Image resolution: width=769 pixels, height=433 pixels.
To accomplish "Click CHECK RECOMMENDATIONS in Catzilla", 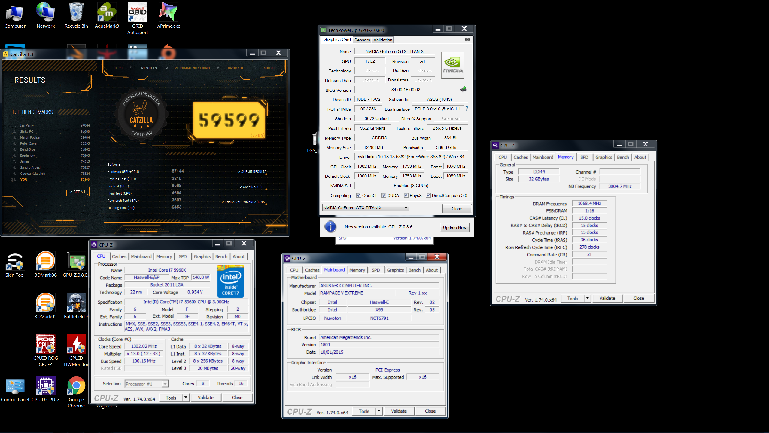I will tap(243, 202).
